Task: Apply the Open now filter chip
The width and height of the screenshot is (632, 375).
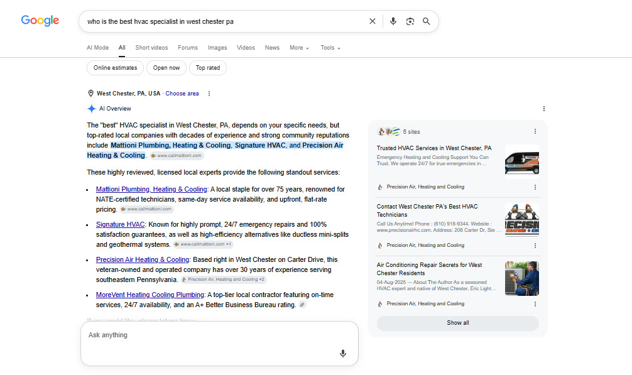Action: [166, 68]
